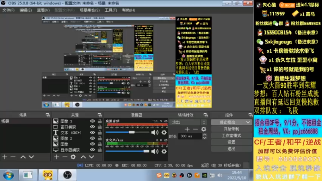The image size is (322, 181).
Task: Click the 退出 button
Action: pos(231,149)
